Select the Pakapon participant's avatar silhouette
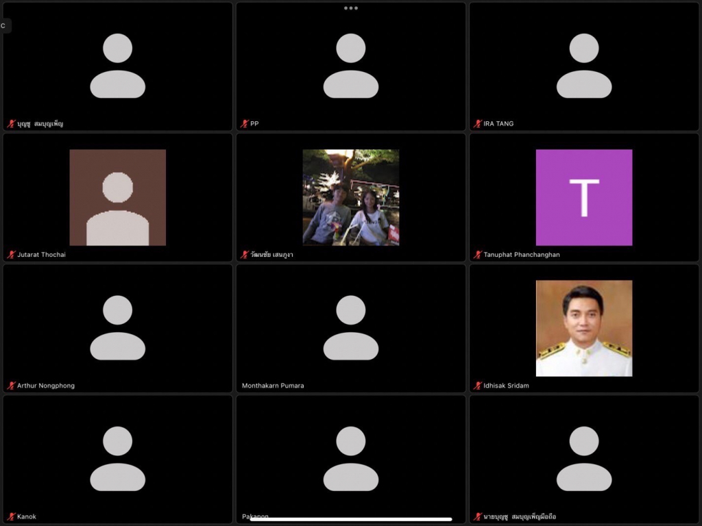702x526 pixels. (x=350, y=458)
